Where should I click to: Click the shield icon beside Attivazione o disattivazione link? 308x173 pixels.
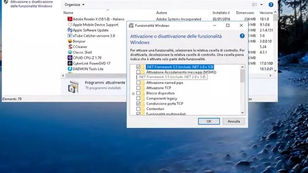(x=6, y=2)
